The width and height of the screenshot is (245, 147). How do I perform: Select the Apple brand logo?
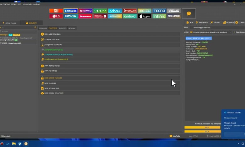tap(144, 16)
